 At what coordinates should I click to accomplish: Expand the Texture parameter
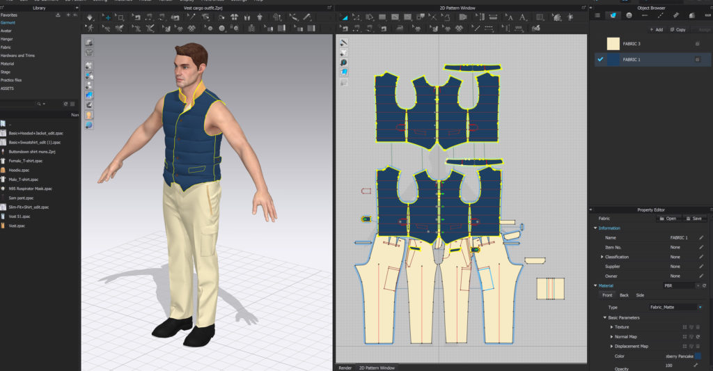(x=611, y=327)
